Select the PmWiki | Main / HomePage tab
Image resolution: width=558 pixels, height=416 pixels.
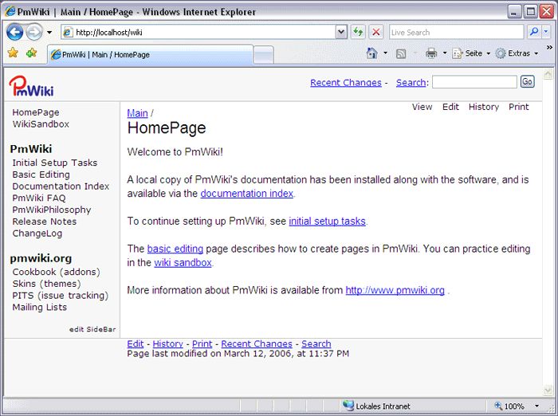(x=151, y=54)
